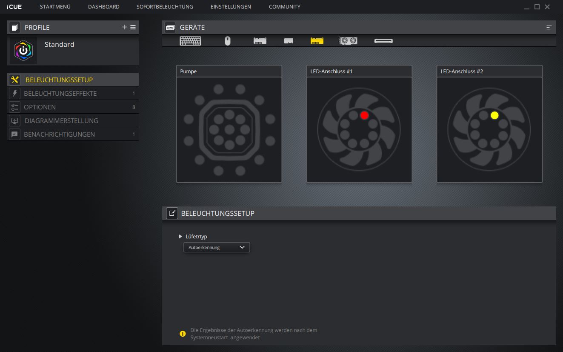Open Beleuchtungseffekte in the sidebar
563x352 pixels.
(x=60, y=94)
